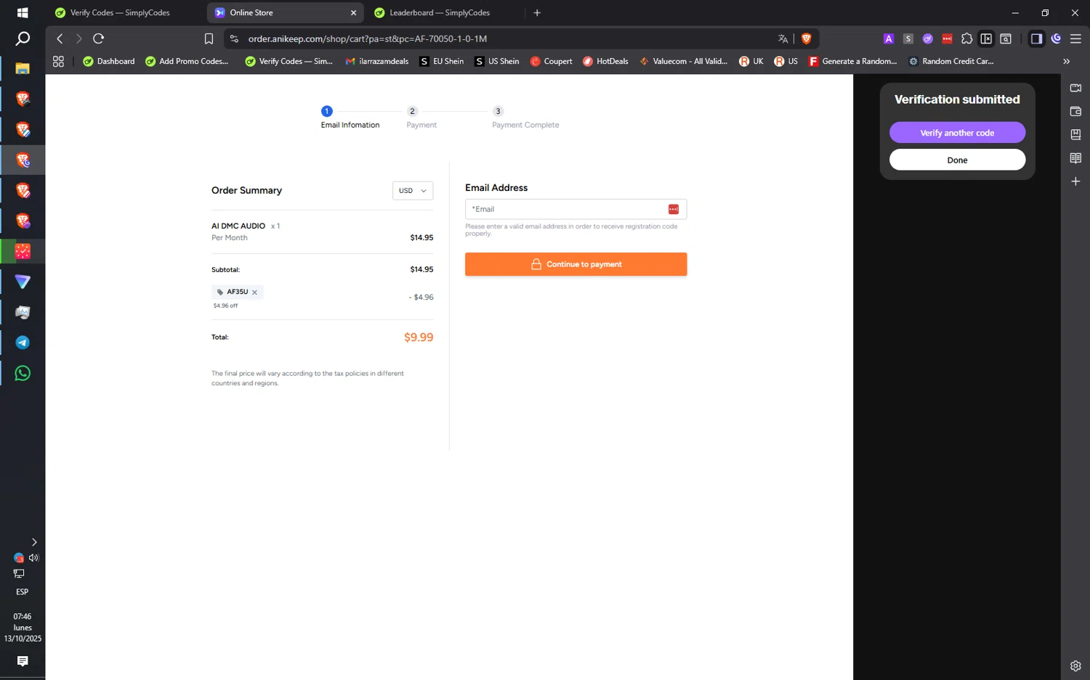Open Generate a Random bookmark
This screenshot has height=680, width=1090.
coord(853,61)
